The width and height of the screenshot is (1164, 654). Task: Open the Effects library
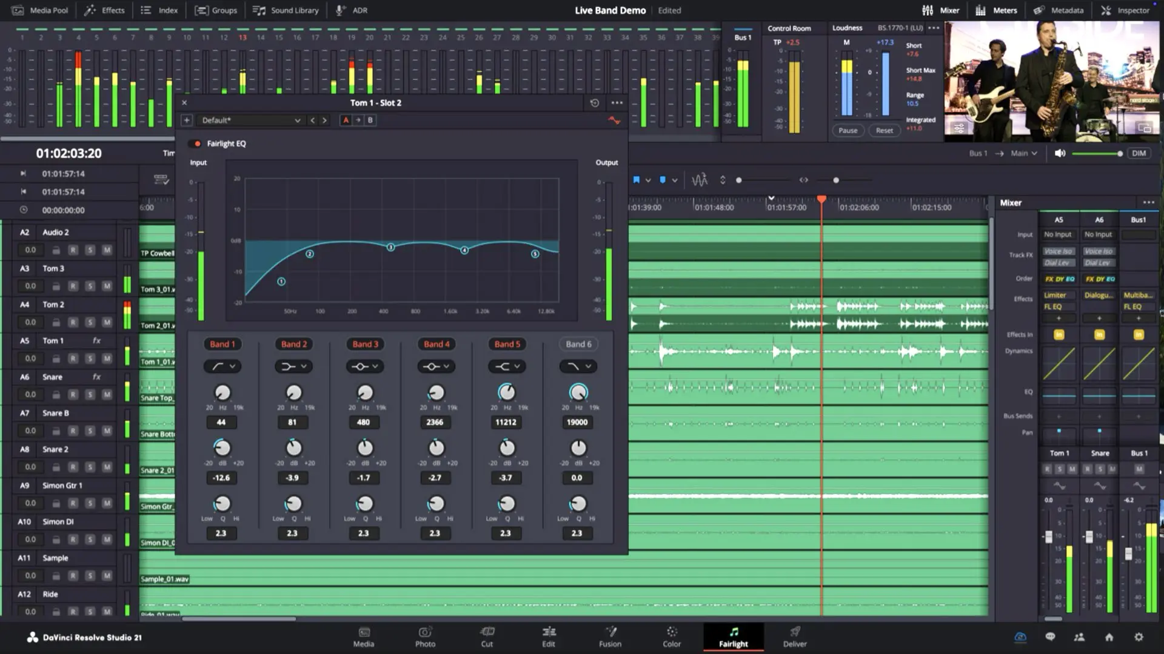(x=104, y=10)
